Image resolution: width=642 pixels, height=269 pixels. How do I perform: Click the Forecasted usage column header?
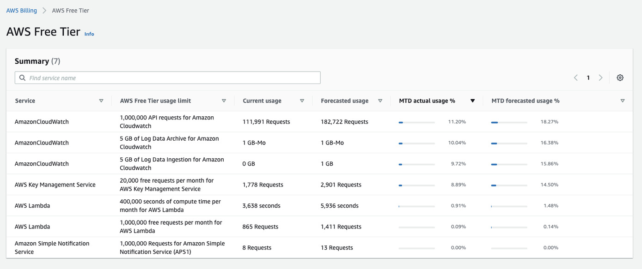point(345,101)
